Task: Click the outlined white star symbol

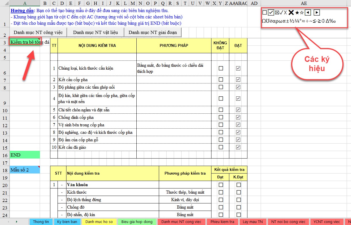Action: (x=302, y=12)
